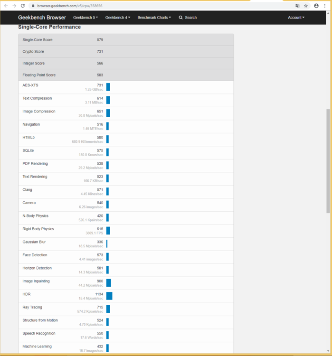Open the Benchmark Charts dropdown
This screenshot has width=332, height=356.
pyautogui.click(x=154, y=18)
